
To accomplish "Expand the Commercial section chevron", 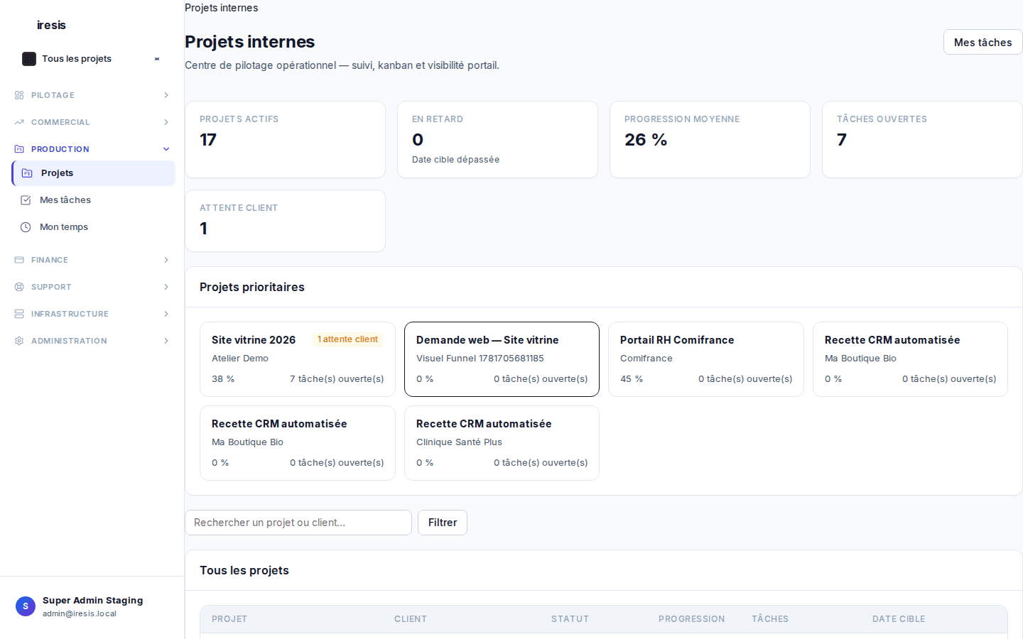I will pyautogui.click(x=166, y=122).
